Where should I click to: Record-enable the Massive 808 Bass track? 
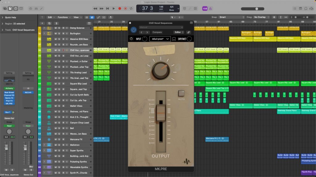[63, 39]
